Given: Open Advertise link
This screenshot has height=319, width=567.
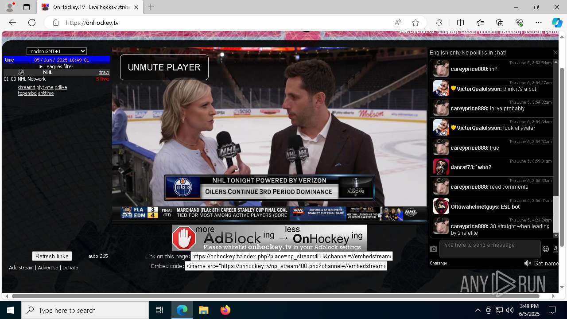Looking at the screenshot, I should tap(48, 268).
